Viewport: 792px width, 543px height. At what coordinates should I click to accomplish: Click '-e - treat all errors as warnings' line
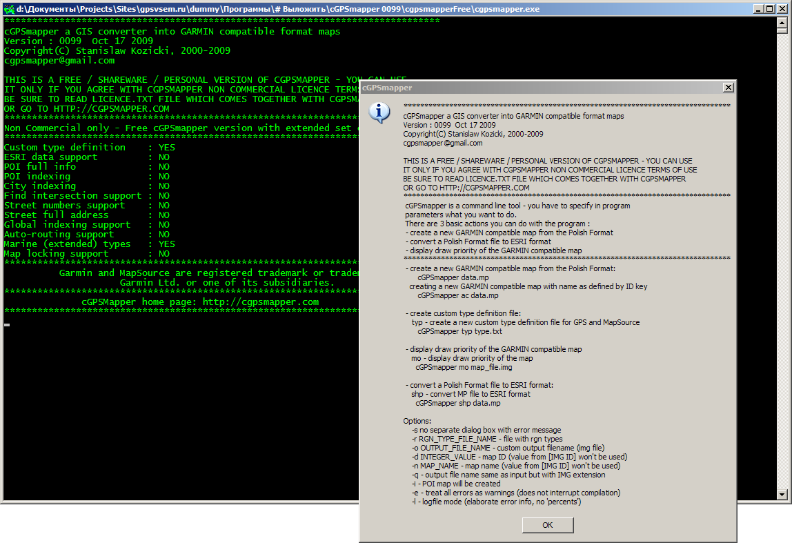516,493
